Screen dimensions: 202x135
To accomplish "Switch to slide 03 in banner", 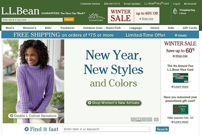I will point(144,119).
